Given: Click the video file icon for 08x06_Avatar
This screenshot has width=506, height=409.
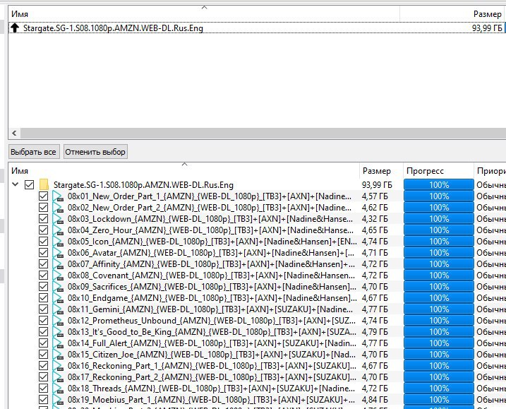Looking at the screenshot, I should [x=58, y=253].
